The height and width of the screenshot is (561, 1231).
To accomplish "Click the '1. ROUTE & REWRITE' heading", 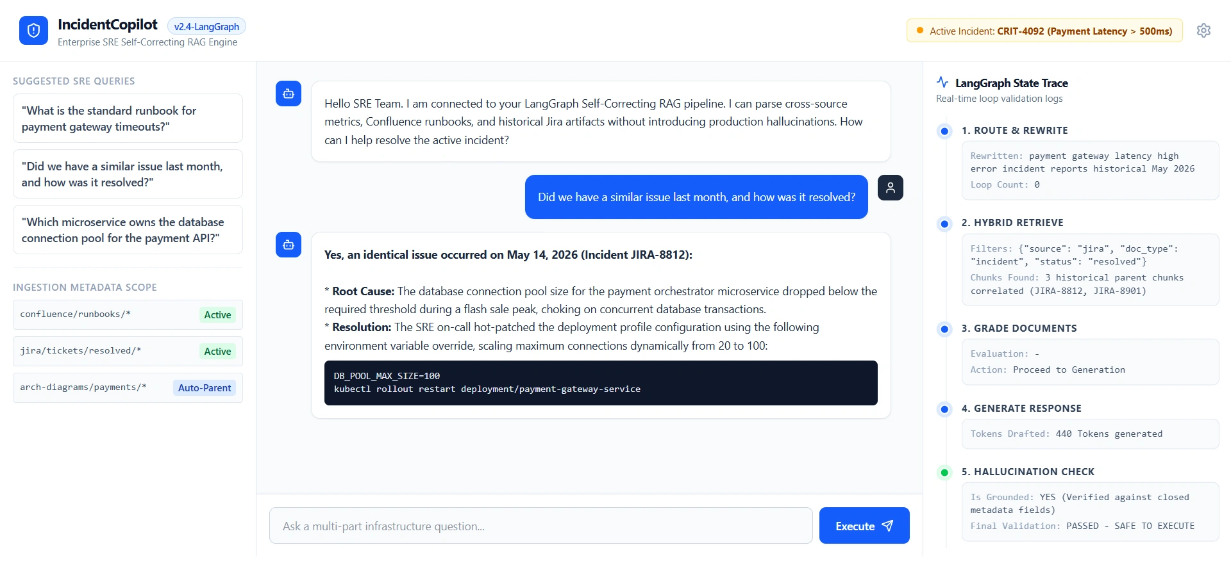I will [1014, 131].
